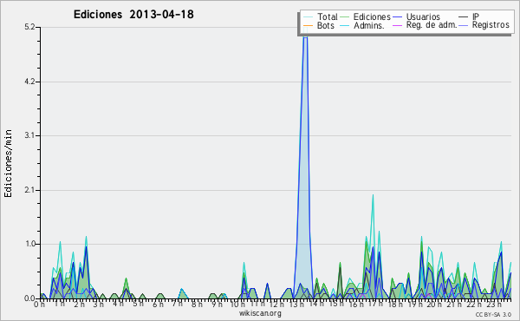Screen dimensions: 520x321
Task: Click the '17 h' x-axis label
Action: 375,304
